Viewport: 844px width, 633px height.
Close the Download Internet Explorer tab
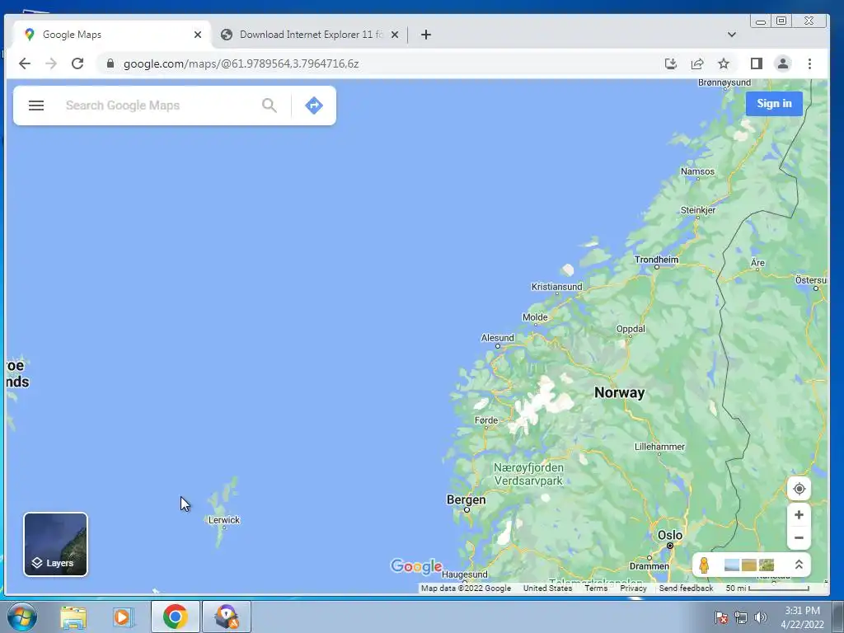click(x=395, y=35)
